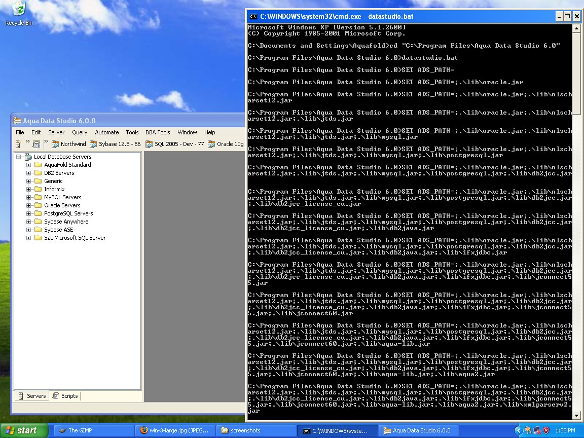Switch to the Scripts tab
584x438 pixels.
[x=65, y=396]
